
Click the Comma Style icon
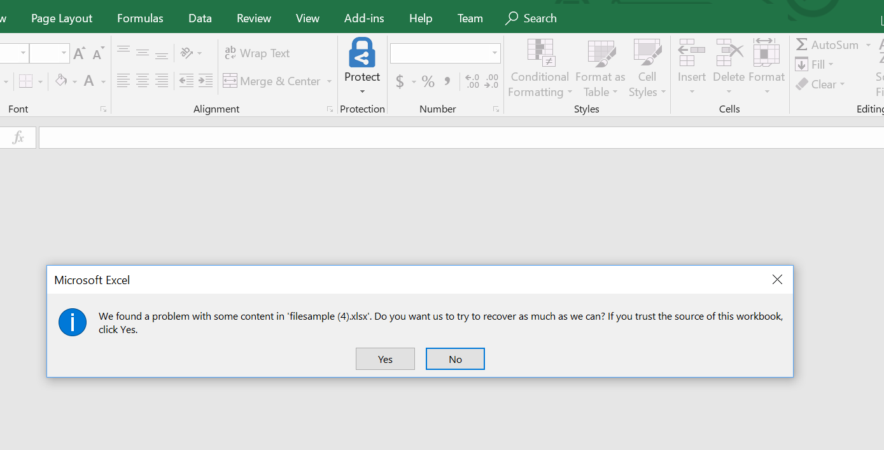(446, 82)
